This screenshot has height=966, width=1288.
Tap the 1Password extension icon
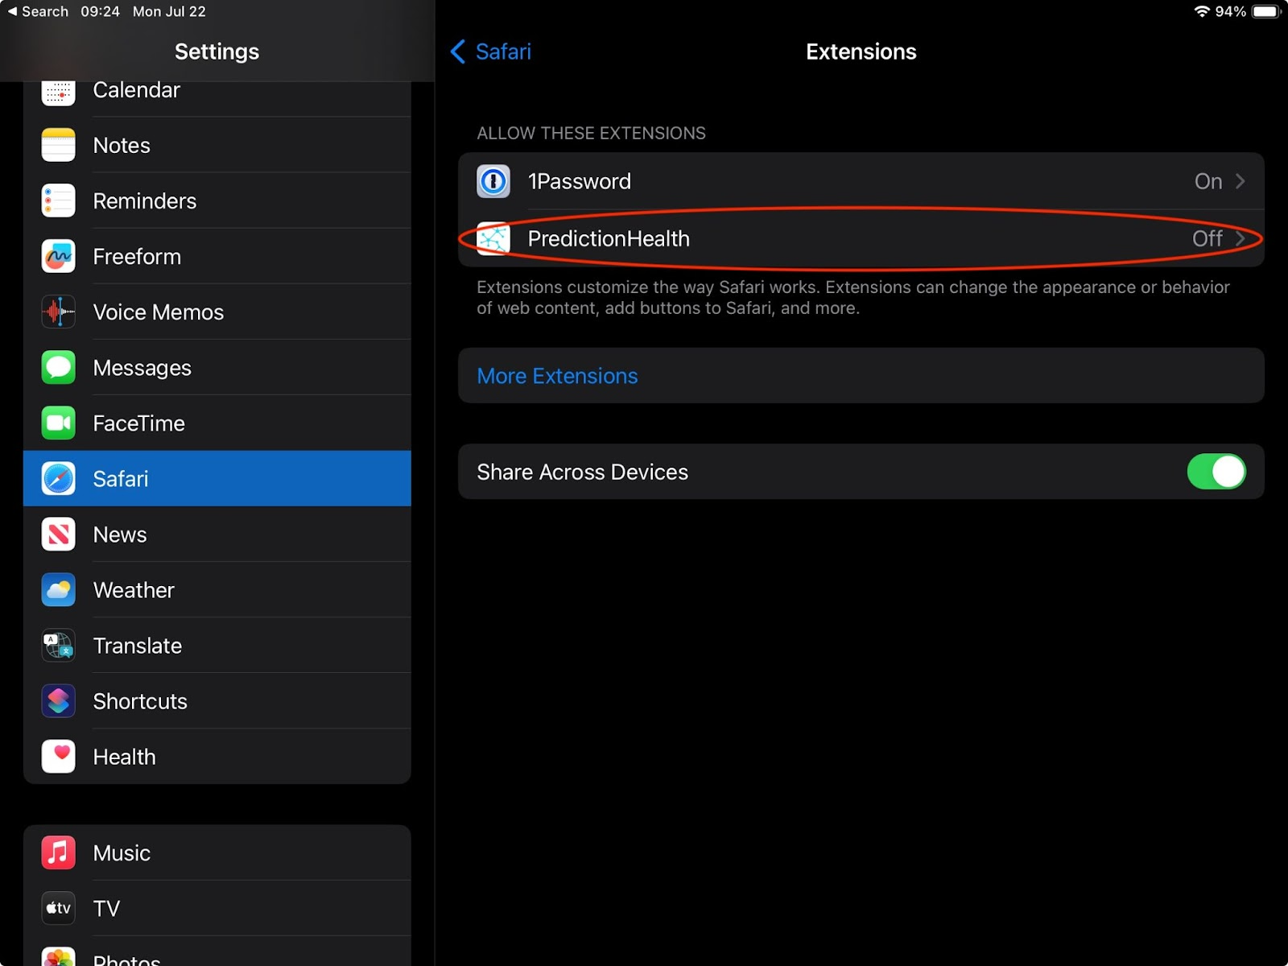[493, 181]
